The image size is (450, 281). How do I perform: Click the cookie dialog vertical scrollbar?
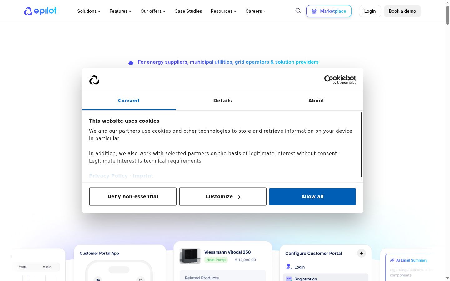coord(361,145)
